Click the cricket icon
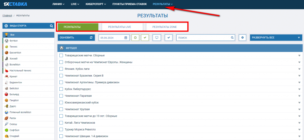The width and height of the screenshot is (304, 140). click(x=7, y=77)
